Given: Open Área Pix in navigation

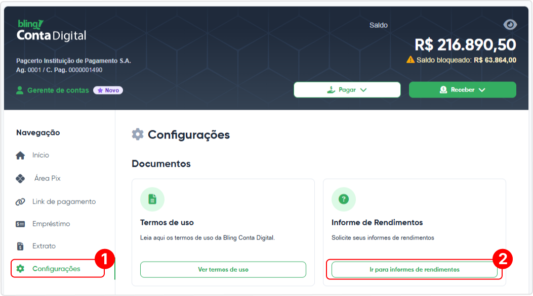Looking at the screenshot, I should (47, 178).
